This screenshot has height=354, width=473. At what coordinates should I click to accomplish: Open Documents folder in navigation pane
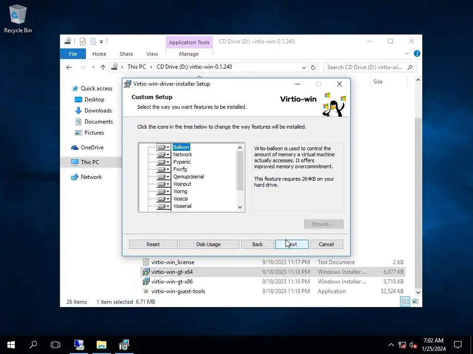(x=93, y=122)
